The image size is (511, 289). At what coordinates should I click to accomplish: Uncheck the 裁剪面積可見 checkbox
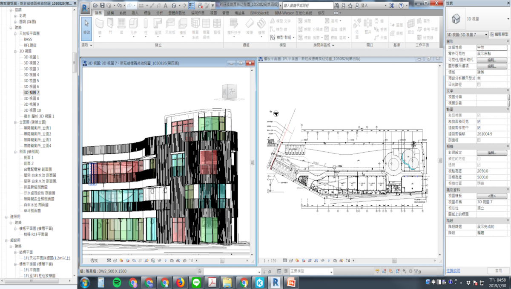click(479, 121)
